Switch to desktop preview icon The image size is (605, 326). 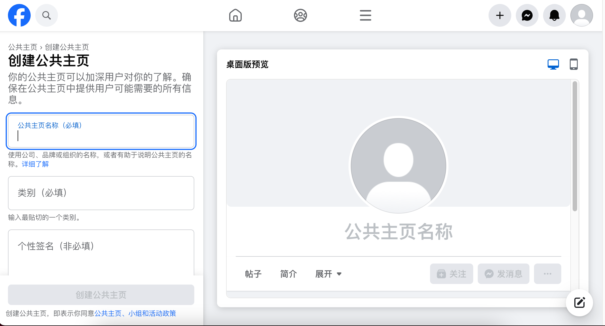(x=553, y=64)
